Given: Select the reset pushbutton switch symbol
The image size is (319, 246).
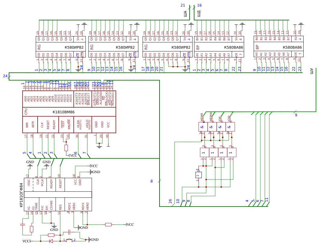Looking at the screenshot, I should click(x=70, y=240).
